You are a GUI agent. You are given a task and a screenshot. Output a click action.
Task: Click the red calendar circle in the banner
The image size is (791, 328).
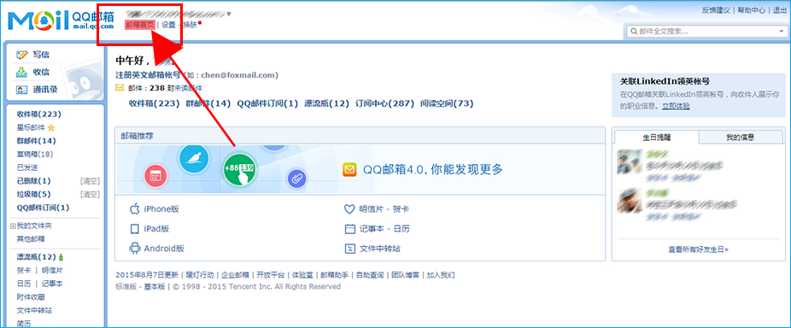155,177
